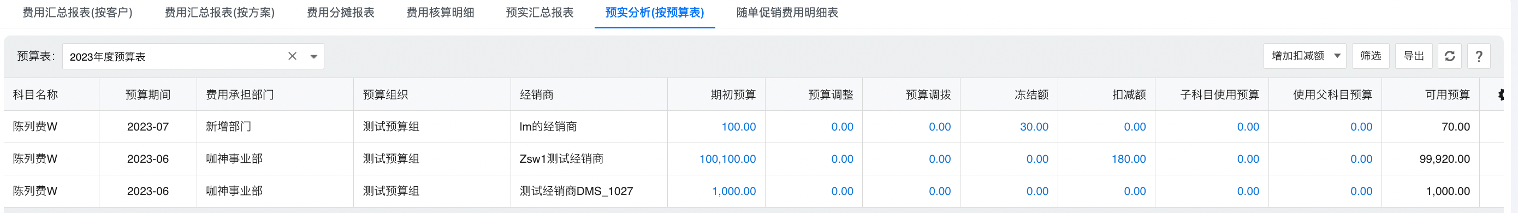Click the 导出 export button

point(1413,56)
